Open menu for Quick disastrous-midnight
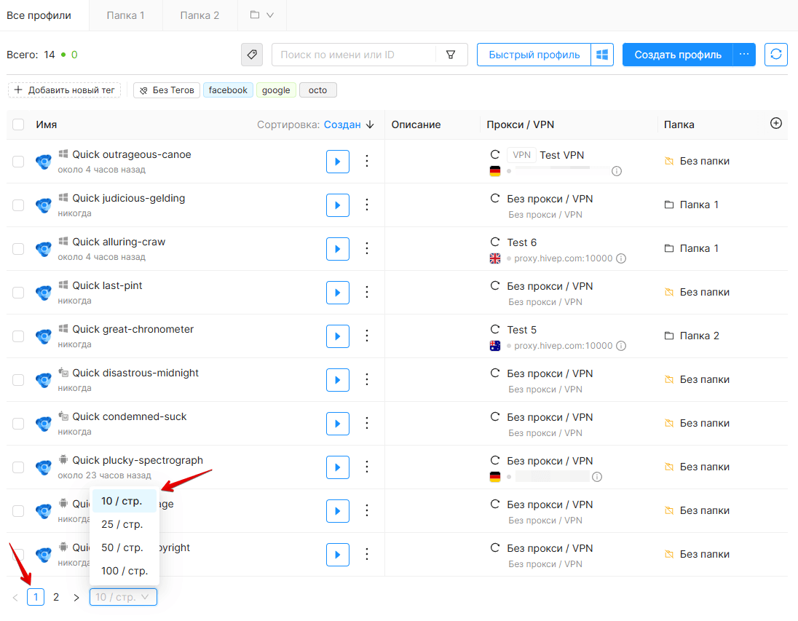Screen dimensions: 798x621 (367, 380)
